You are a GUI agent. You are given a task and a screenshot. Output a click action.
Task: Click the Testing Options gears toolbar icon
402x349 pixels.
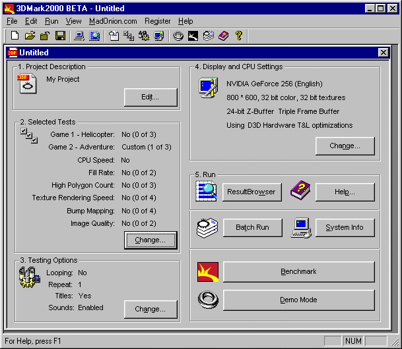144,36
